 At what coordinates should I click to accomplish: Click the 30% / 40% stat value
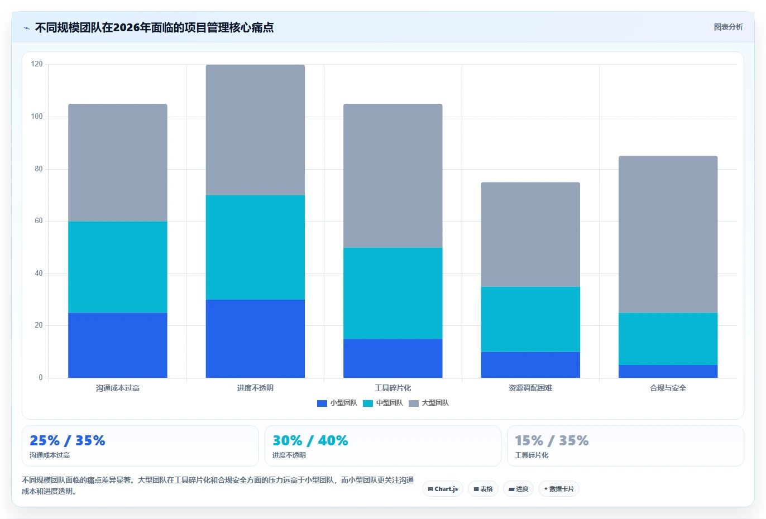tap(310, 441)
